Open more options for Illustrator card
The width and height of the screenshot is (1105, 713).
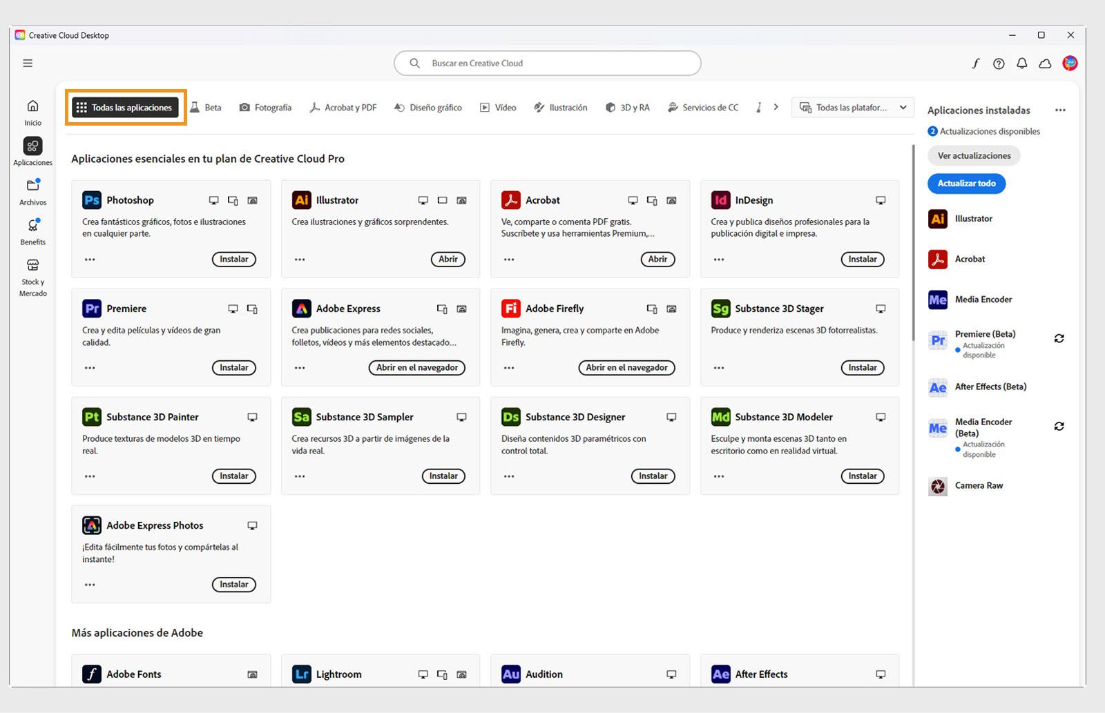point(299,259)
